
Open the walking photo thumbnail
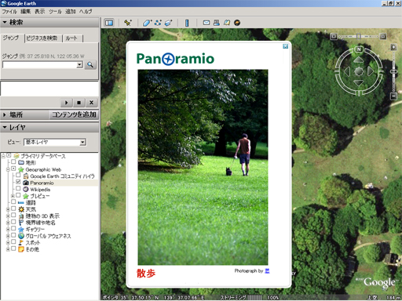click(203, 167)
